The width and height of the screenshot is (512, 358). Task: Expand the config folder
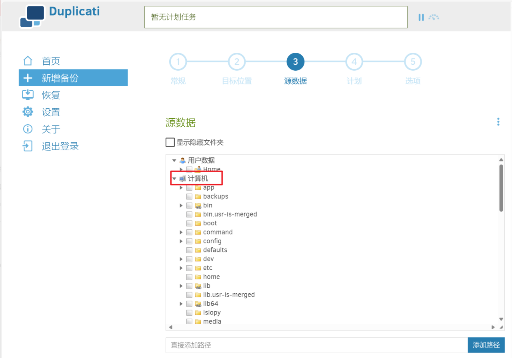(x=181, y=241)
